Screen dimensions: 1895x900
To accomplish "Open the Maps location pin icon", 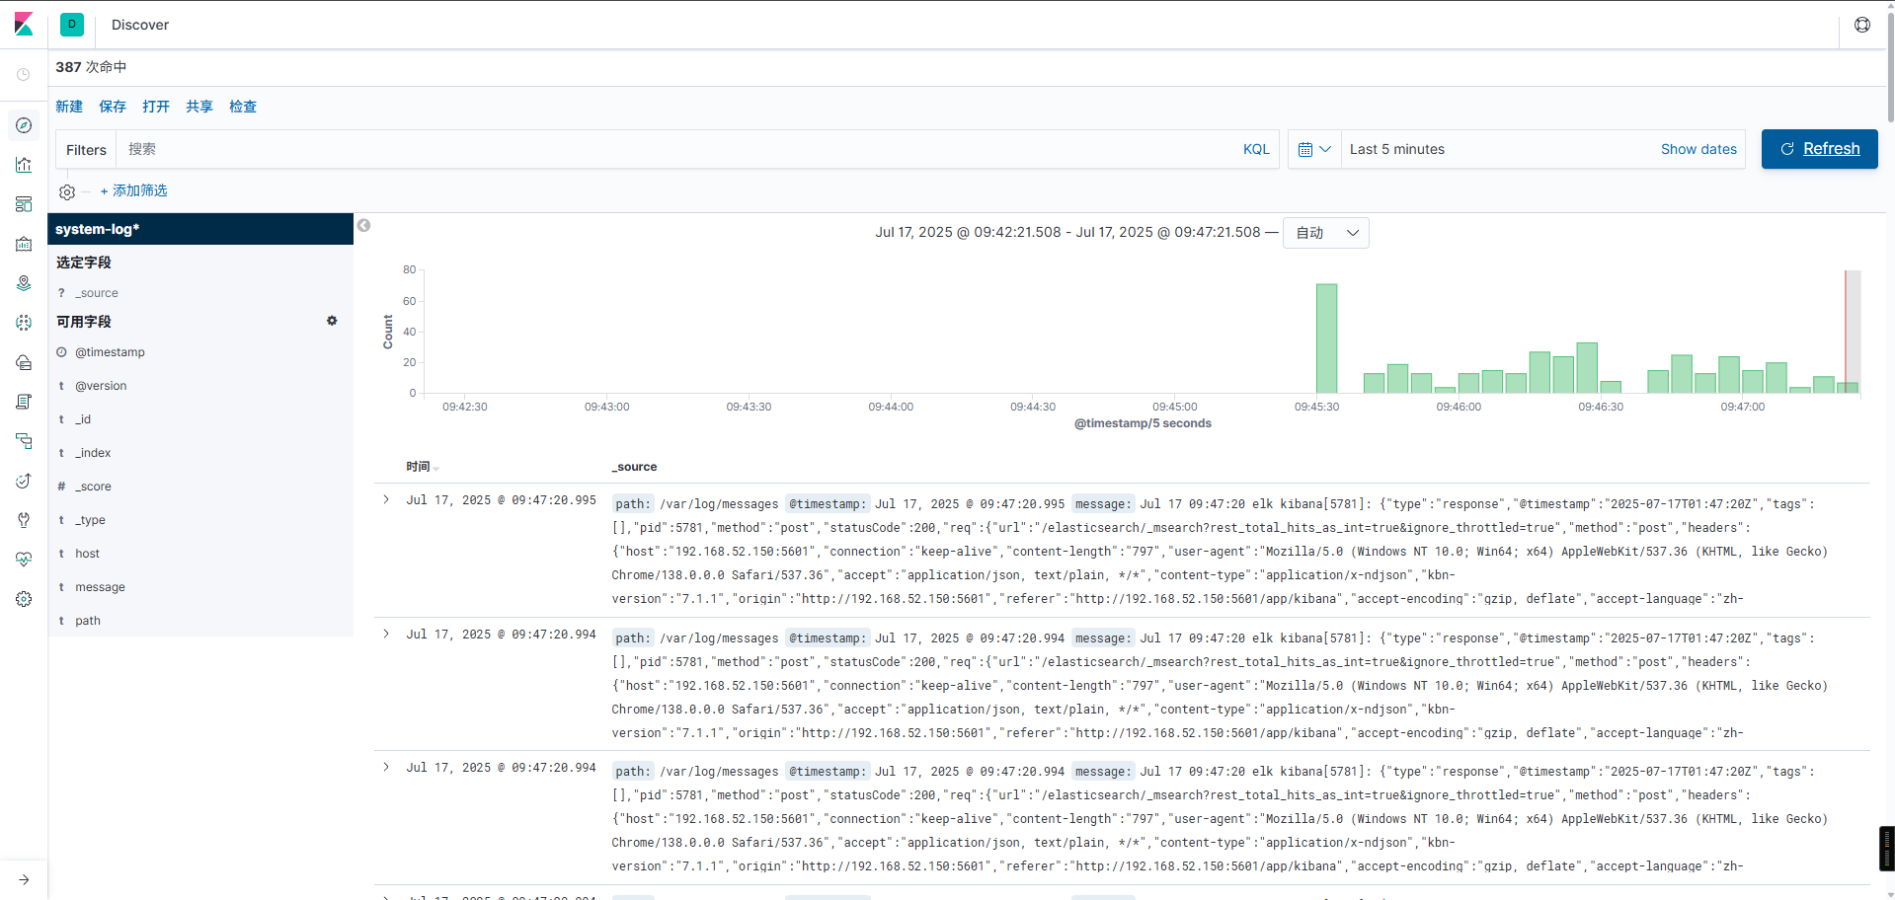I will (24, 283).
